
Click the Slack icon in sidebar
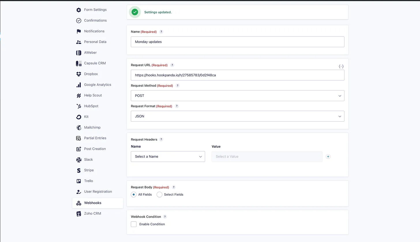point(78,160)
